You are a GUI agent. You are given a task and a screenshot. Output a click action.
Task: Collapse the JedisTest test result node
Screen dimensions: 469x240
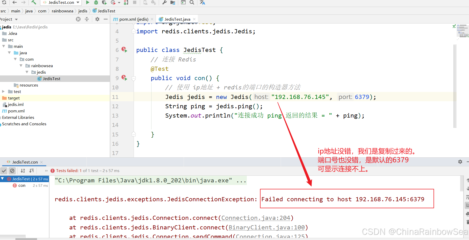click(x=3, y=179)
